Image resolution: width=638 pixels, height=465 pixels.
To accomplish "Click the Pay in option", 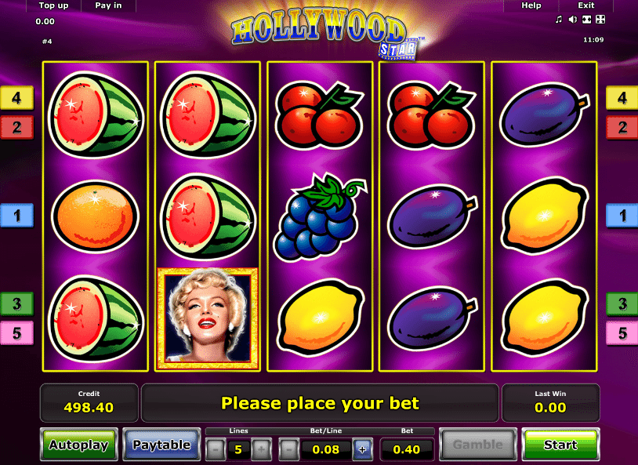I will tap(108, 5).
